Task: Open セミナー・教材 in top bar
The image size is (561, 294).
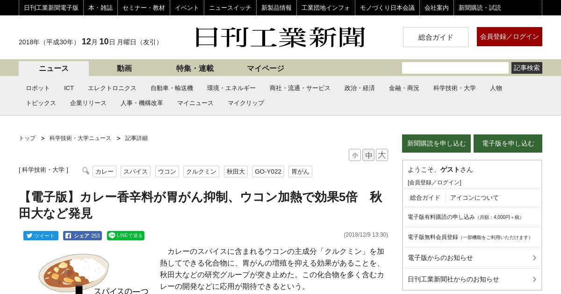Action: click(144, 7)
